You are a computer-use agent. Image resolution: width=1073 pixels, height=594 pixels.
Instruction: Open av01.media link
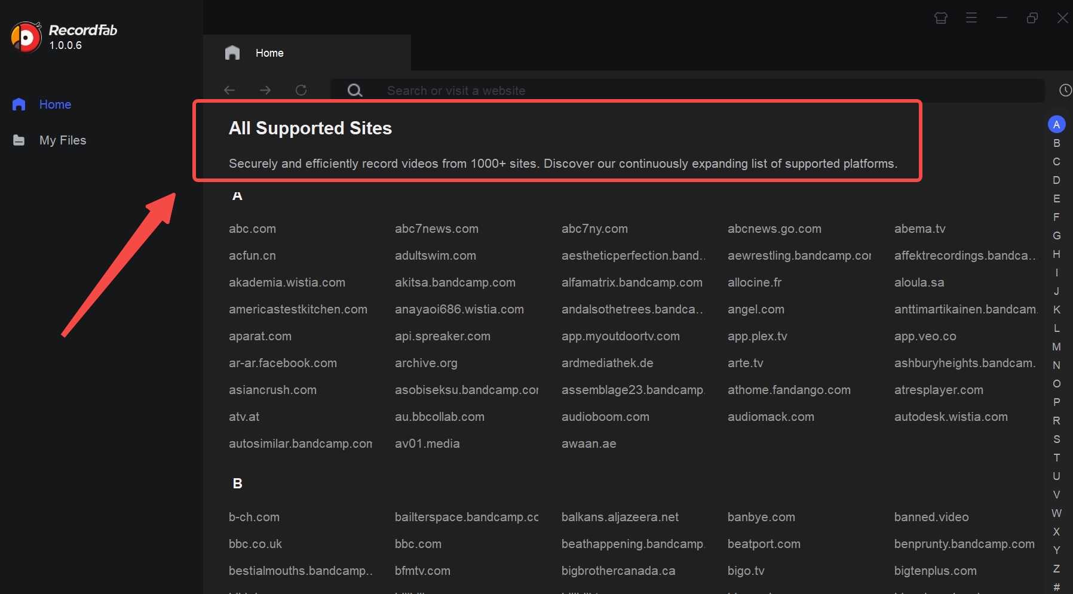click(427, 444)
